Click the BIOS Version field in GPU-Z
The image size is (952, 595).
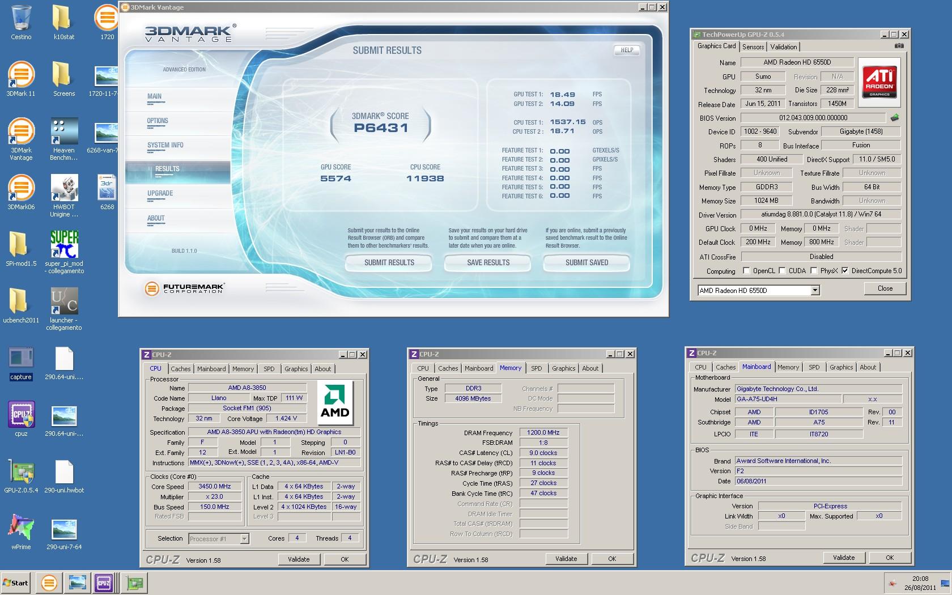point(813,118)
